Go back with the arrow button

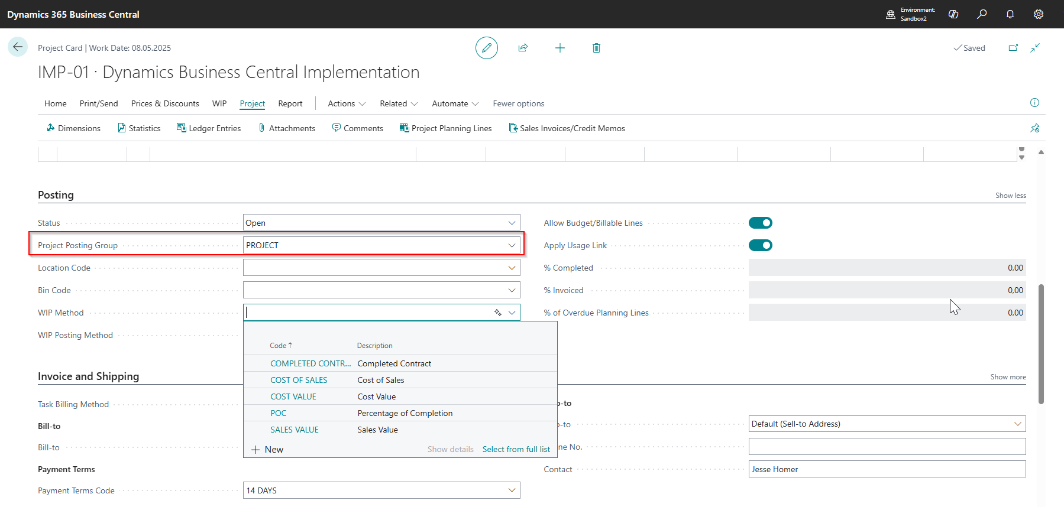coord(18,47)
